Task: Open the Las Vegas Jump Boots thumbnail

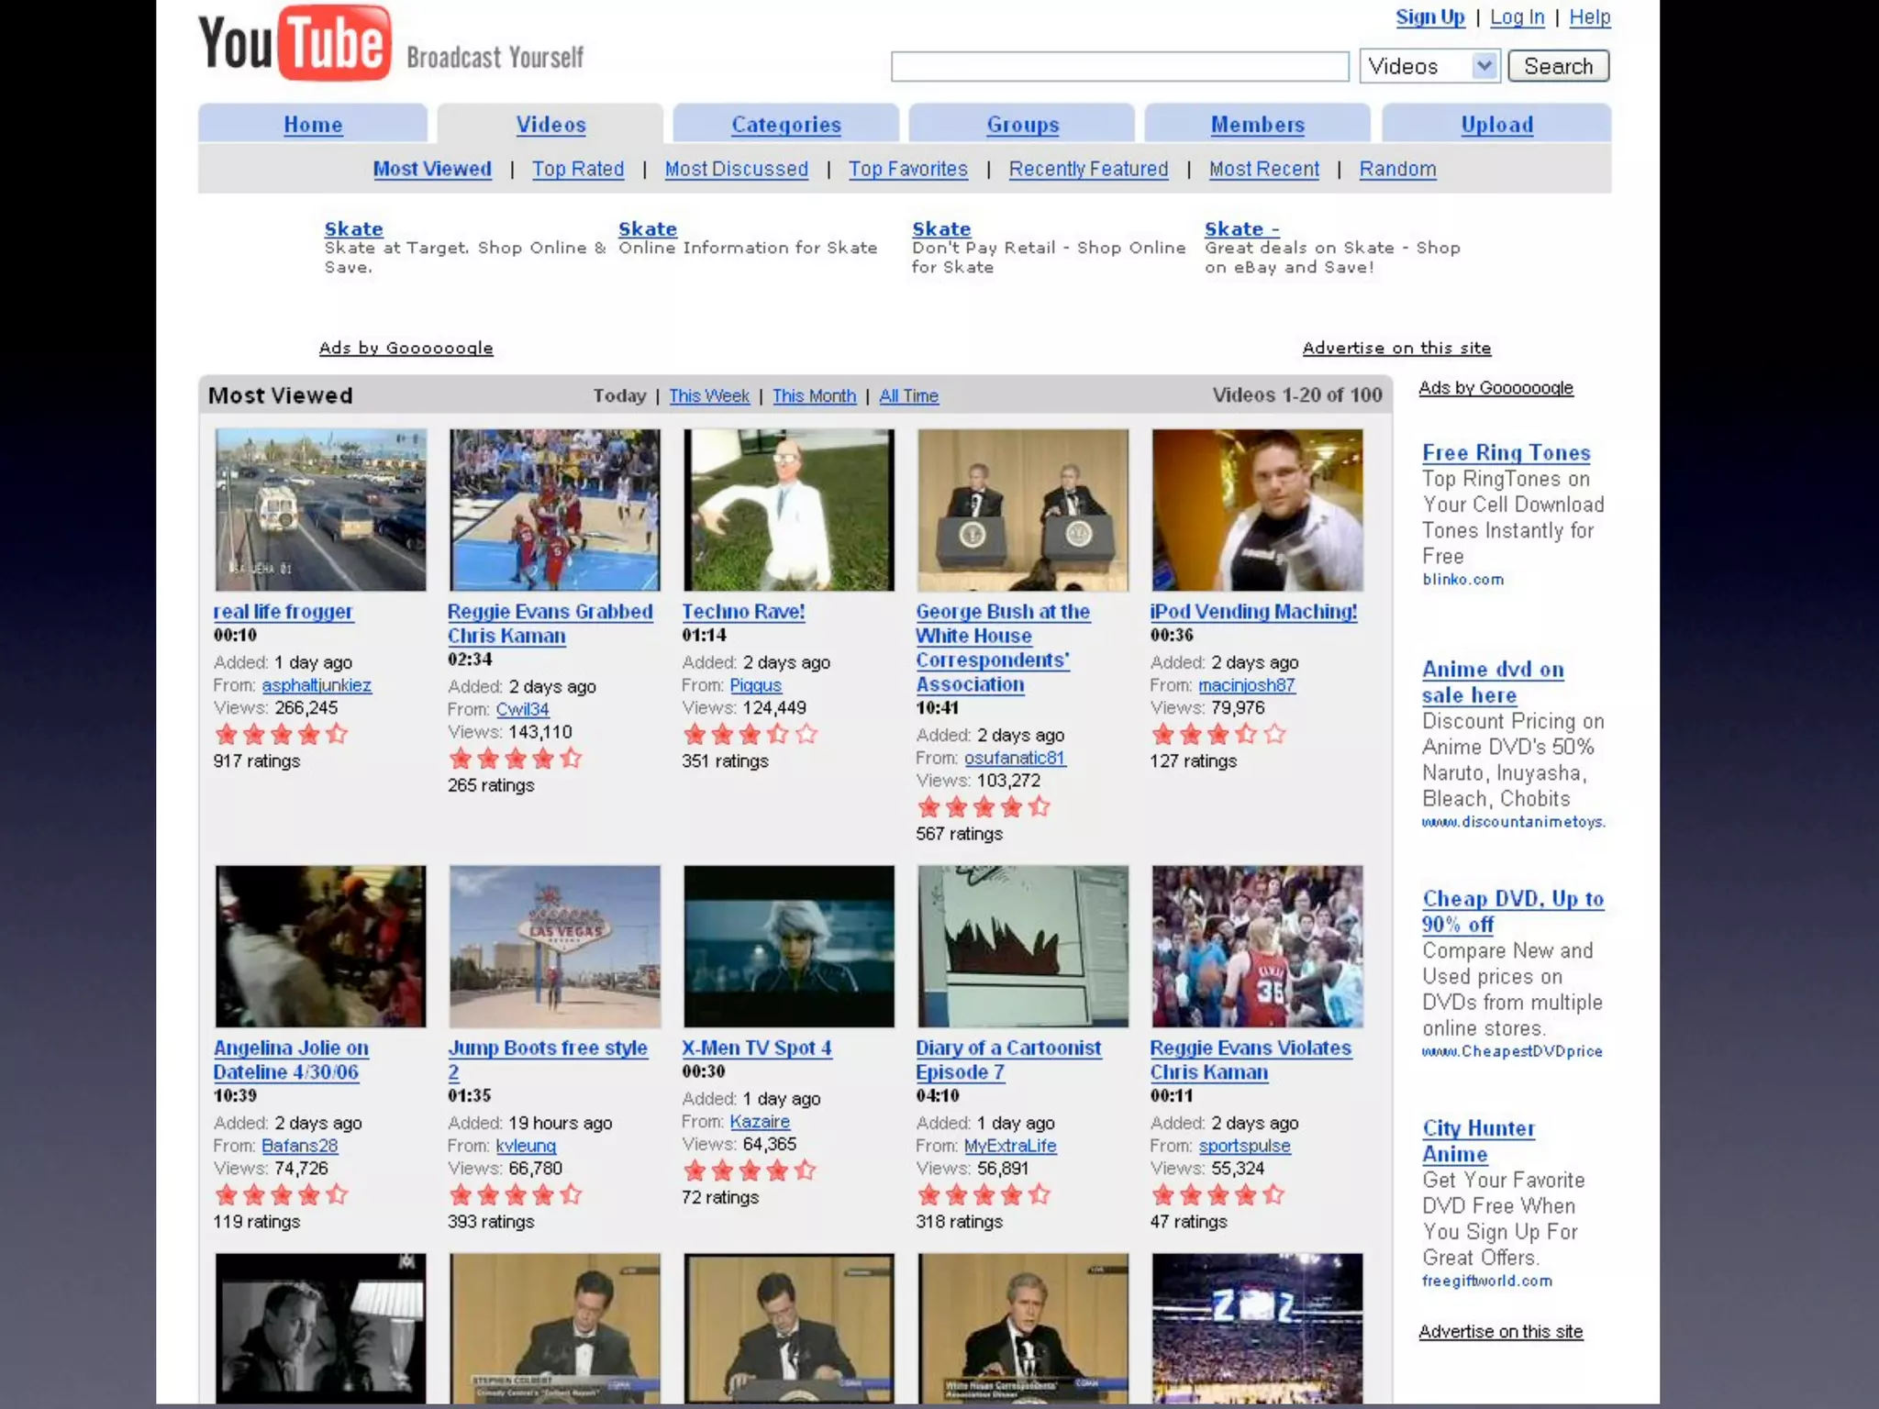Action: coord(554,946)
